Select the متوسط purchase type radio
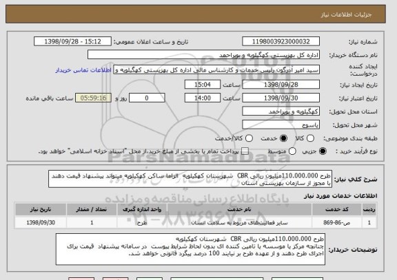 (x=292, y=151)
